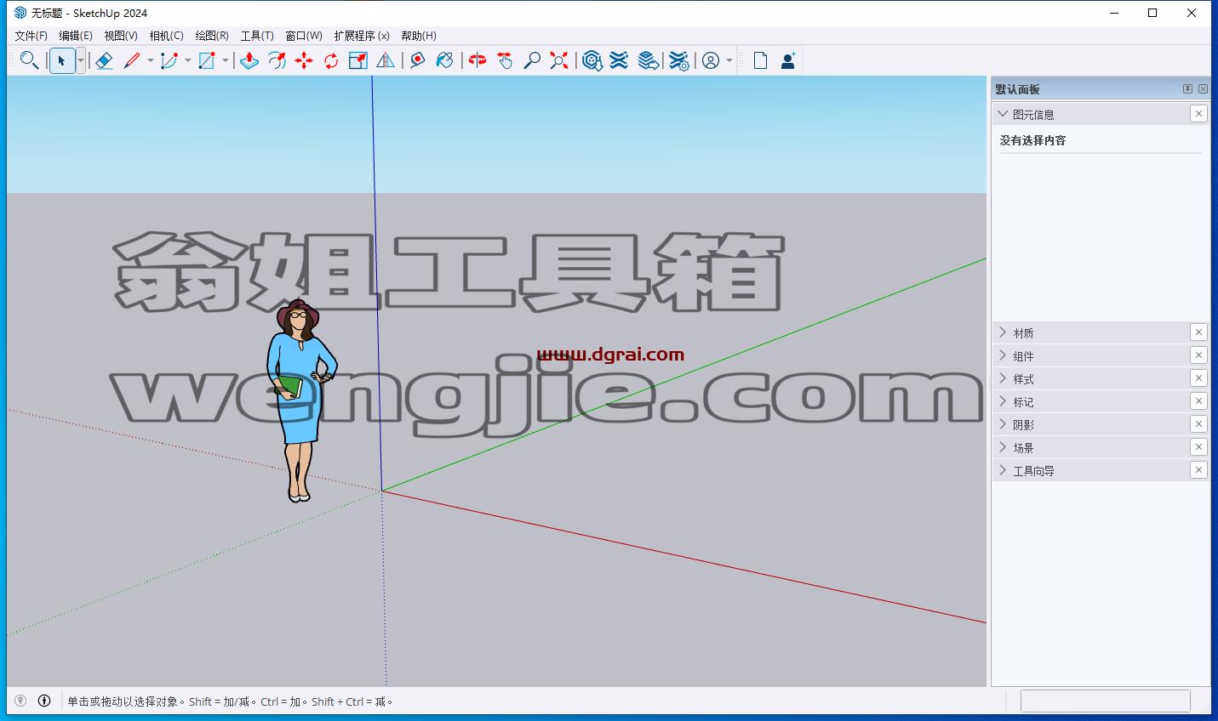Image resolution: width=1218 pixels, height=721 pixels.
Task: Click the user account sign-in icon
Action: pyautogui.click(x=711, y=60)
